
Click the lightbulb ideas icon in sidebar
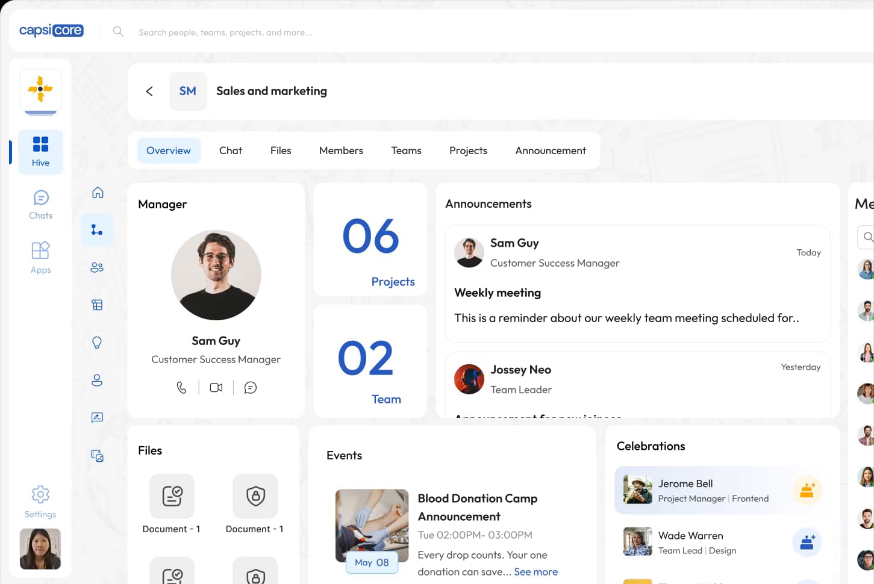[x=97, y=343]
